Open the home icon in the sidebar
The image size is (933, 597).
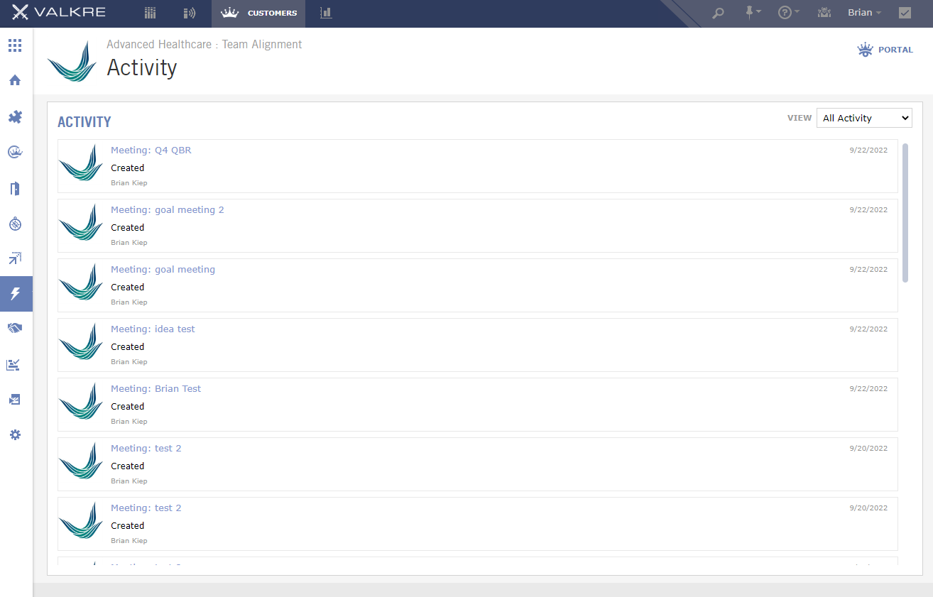[15, 80]
